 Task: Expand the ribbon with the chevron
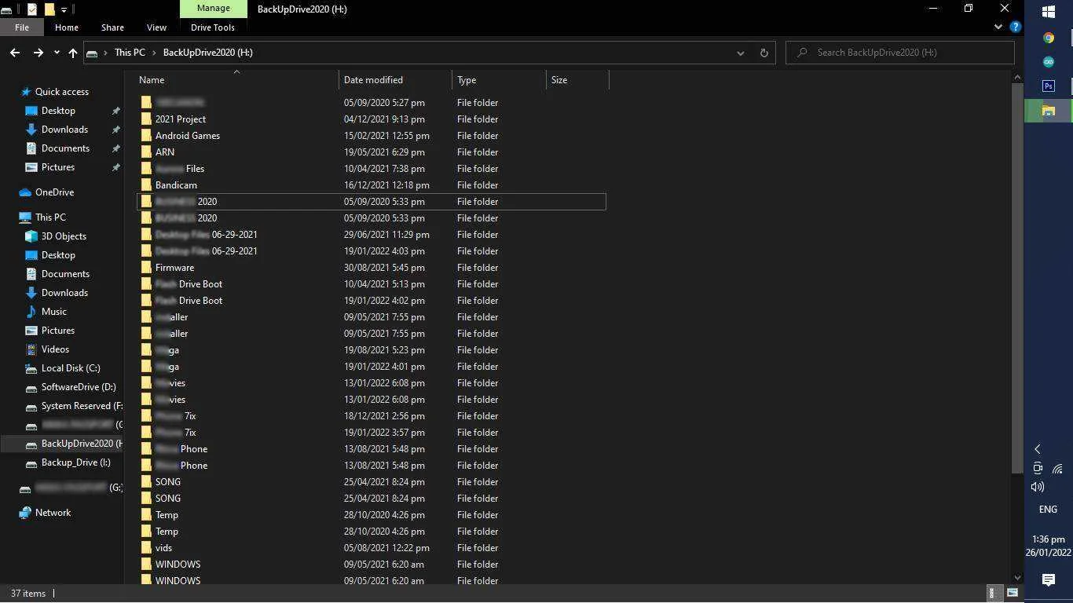[x=998, y=27]
